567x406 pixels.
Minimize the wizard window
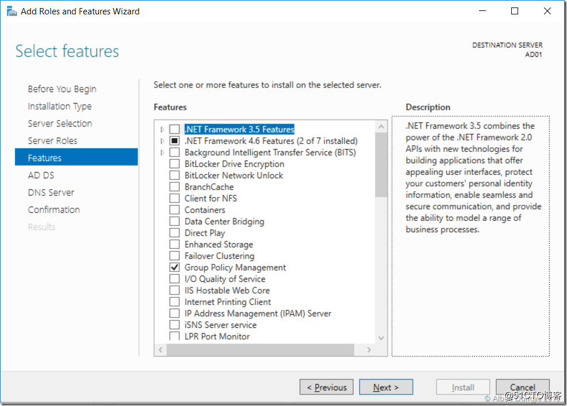click(x=482, y=11)
